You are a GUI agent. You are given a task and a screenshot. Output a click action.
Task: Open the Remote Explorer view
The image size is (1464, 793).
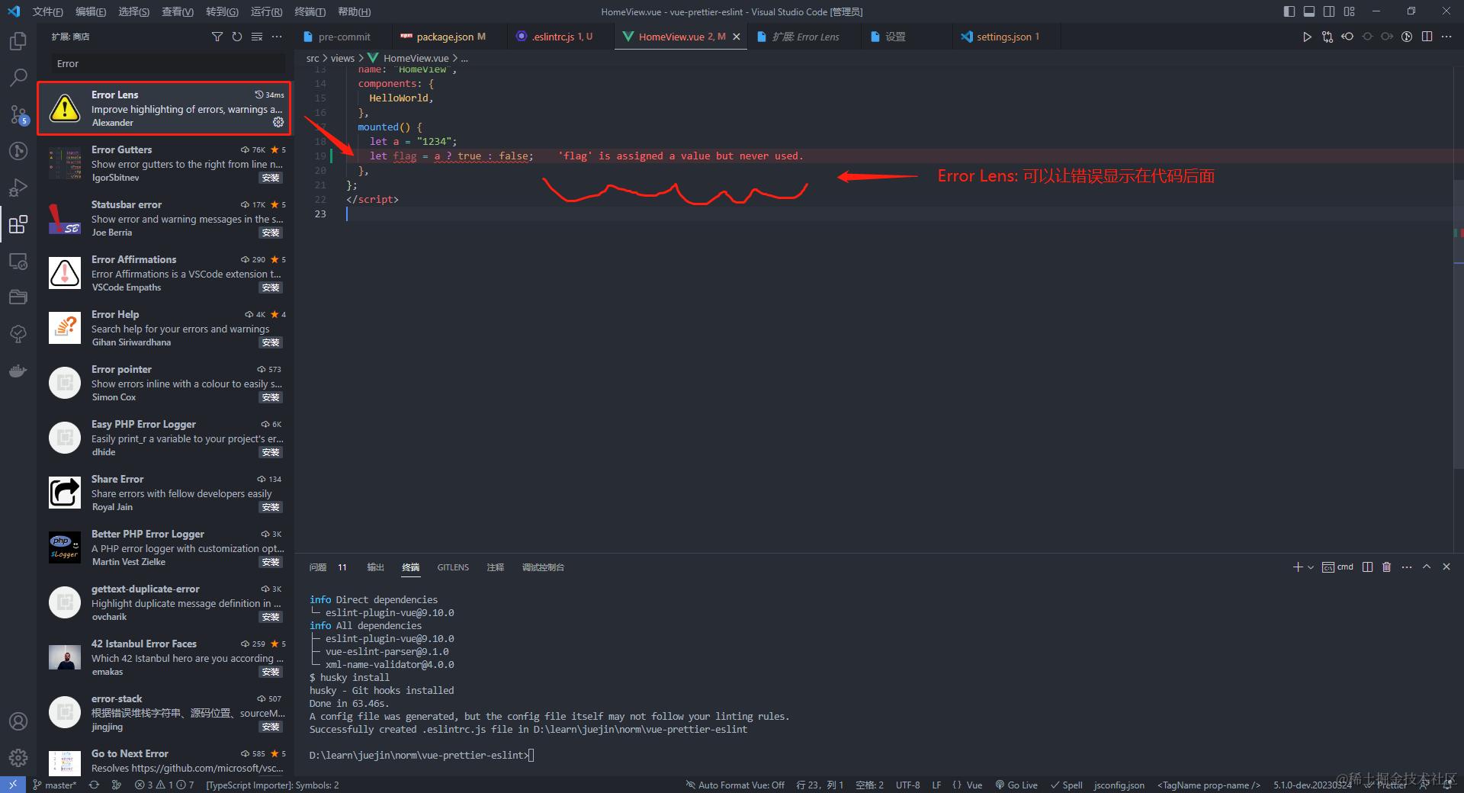[18, 261]
